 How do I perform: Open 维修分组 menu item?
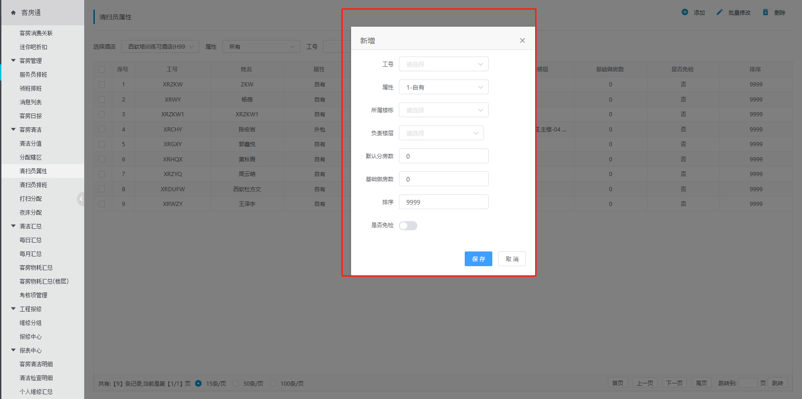pyautogui.click(x=30, y=323)
